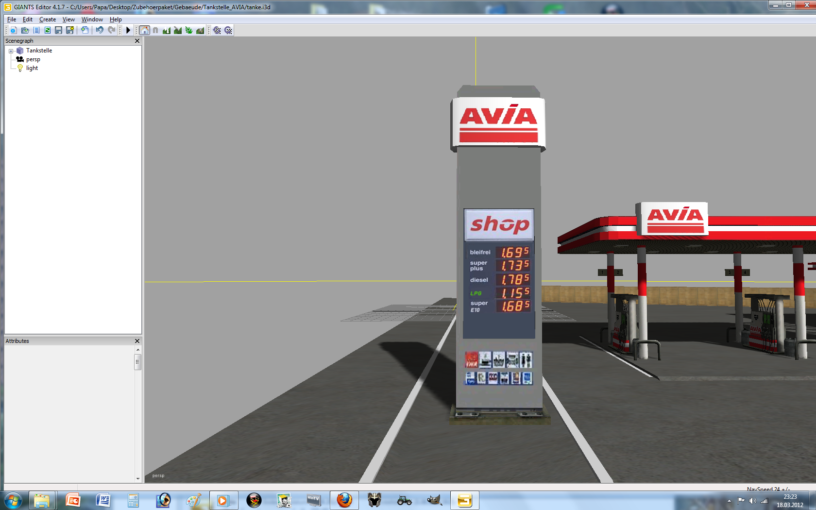This screenshot has height=510, width=816.
Task: Open the Window menu
Action: (x=92, y=19)
